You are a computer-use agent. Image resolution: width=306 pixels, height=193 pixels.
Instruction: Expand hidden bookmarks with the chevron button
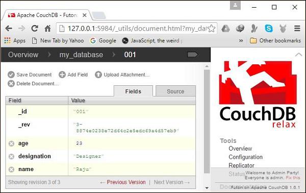pyautogui.click(x=241, y=41)
